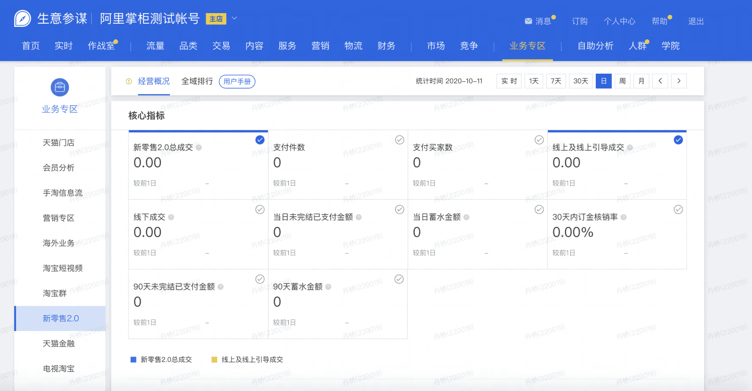
Task: Open 天猫门店 in the sidebar
Action: click(x=58, y=143)
